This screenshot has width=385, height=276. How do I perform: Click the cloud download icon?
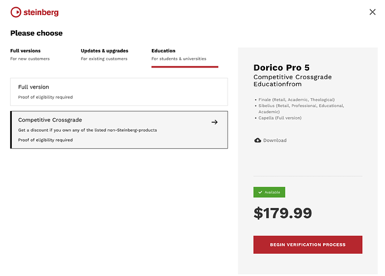pyautogui.click(x=257, y=141)
